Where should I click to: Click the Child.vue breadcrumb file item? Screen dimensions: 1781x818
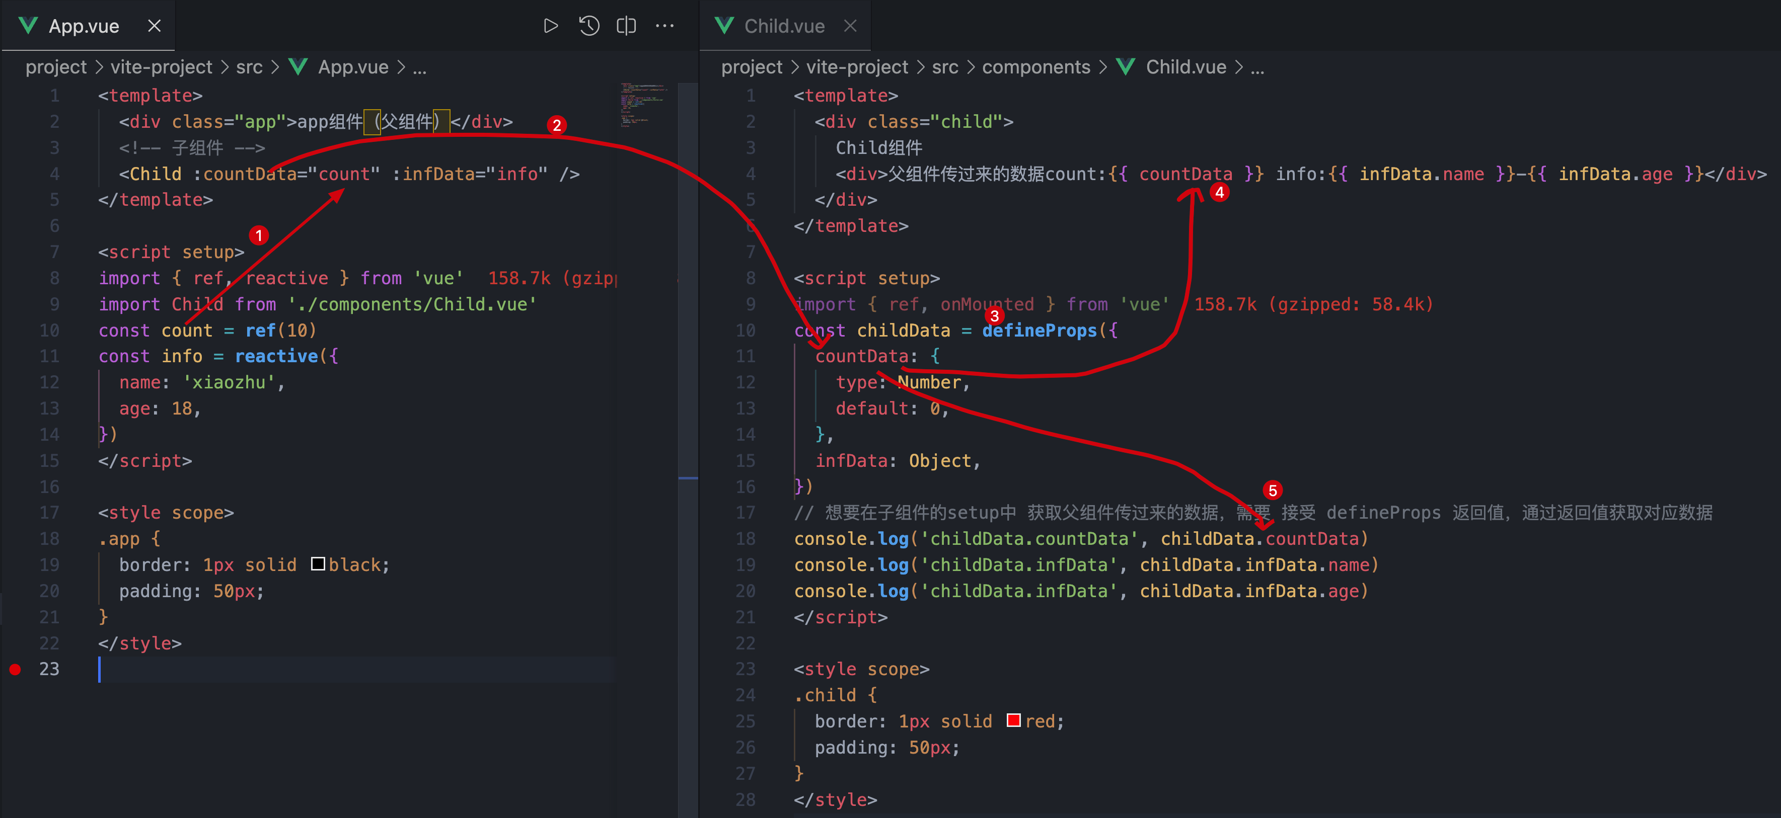1185,67
